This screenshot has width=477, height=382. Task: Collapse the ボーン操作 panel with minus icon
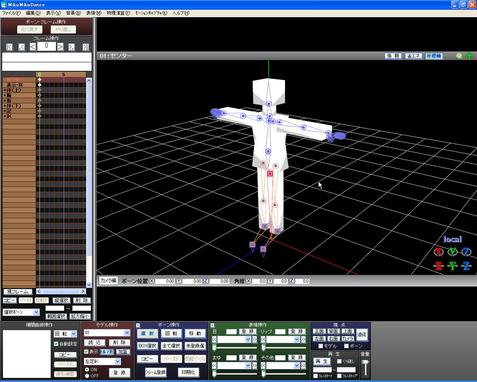tap(138, 325)
